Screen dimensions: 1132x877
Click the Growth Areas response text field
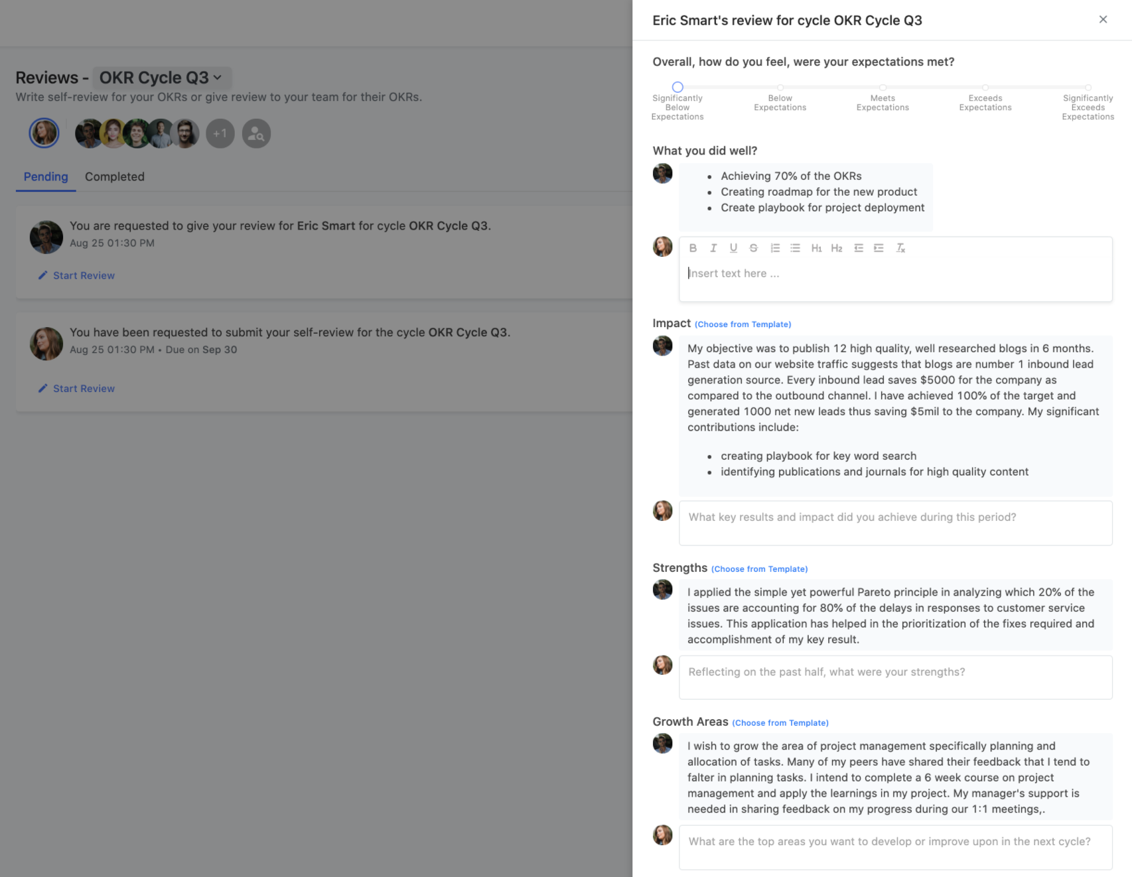click(x=895, y=847)
